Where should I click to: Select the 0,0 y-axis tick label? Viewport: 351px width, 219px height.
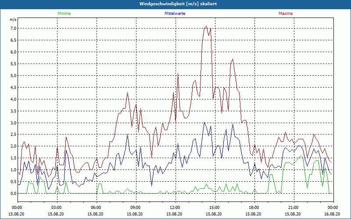[x=13, y=194]
